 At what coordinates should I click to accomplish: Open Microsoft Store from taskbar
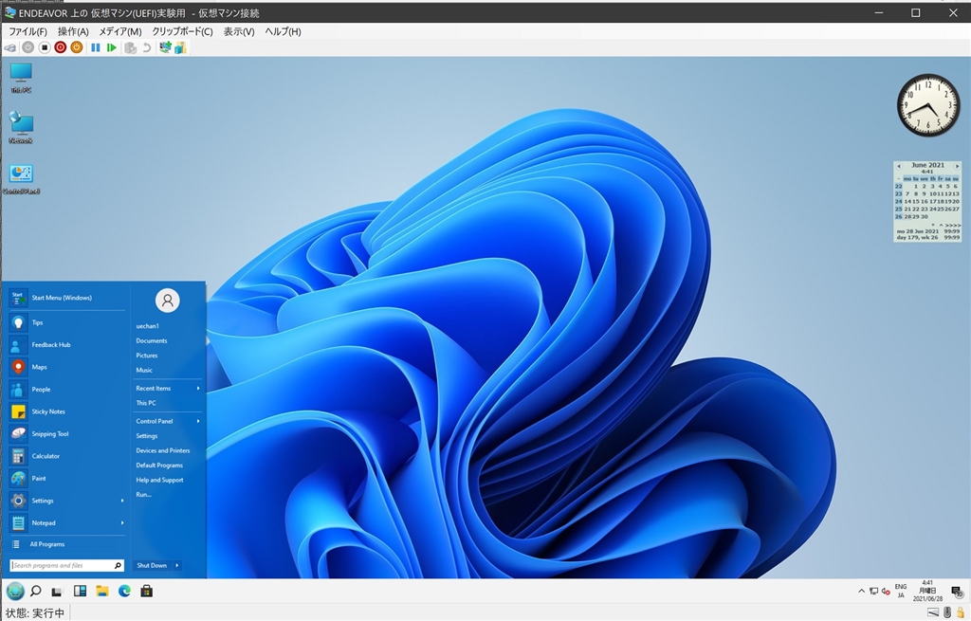tap(147, 592)
